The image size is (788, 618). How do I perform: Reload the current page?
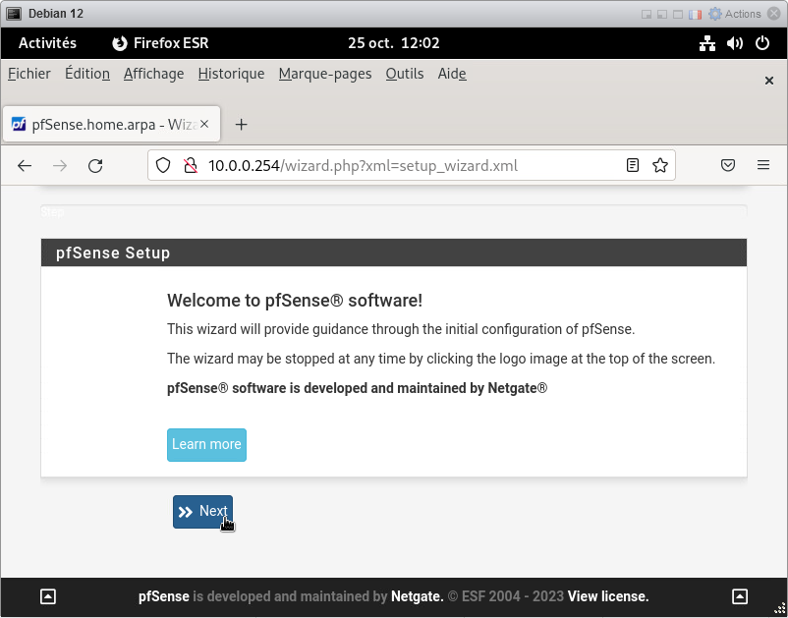tap(95, 166)
